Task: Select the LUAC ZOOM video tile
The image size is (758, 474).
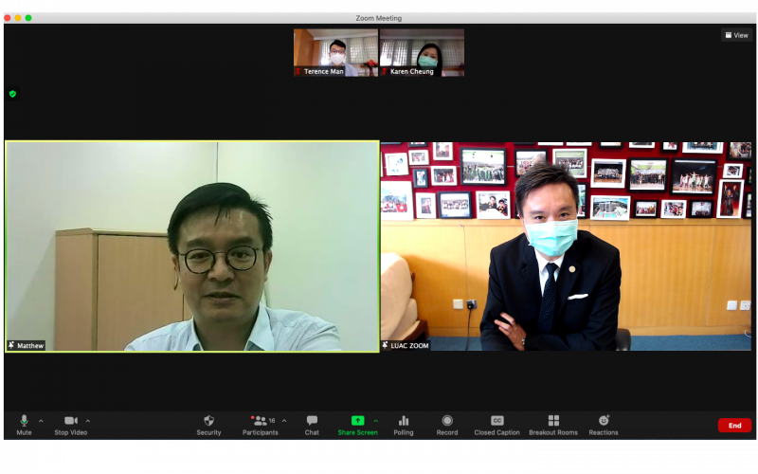Action: (x=566, y=246)
